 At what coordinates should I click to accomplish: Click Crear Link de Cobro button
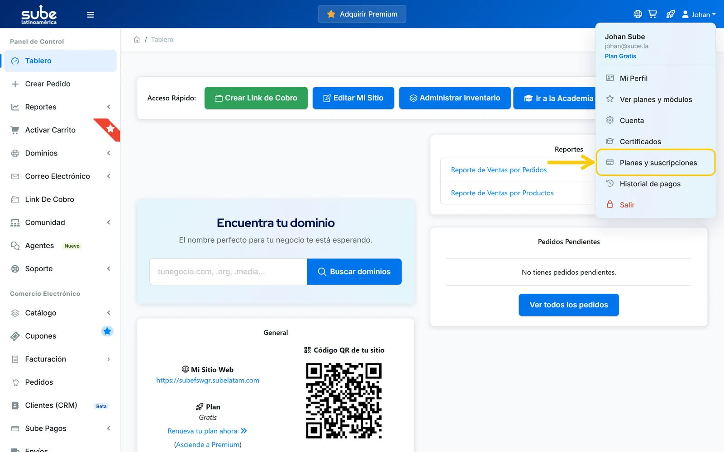coord(256,98)
